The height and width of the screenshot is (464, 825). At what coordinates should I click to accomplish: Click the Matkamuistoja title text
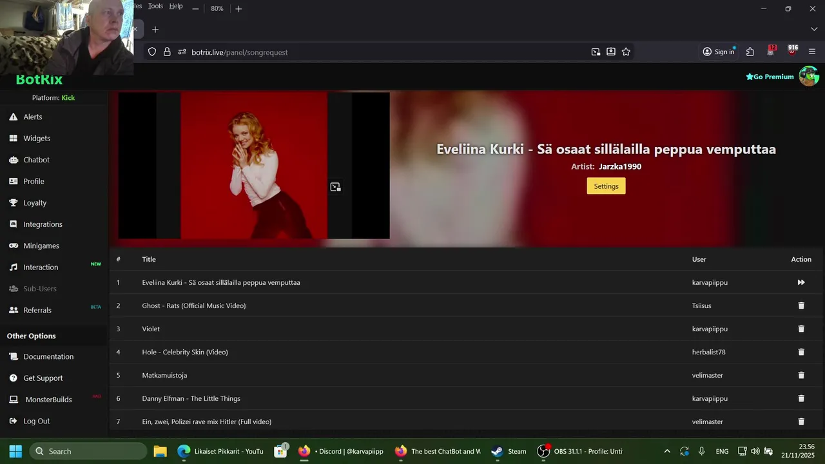click(164, 375)
